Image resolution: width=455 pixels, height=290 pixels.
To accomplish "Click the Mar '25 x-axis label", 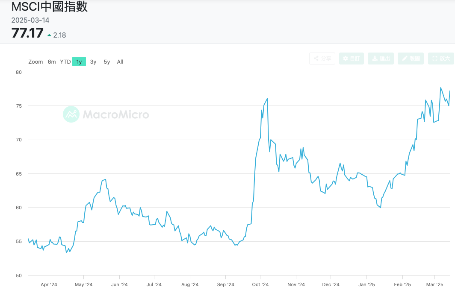I will [x=435, y=284].
